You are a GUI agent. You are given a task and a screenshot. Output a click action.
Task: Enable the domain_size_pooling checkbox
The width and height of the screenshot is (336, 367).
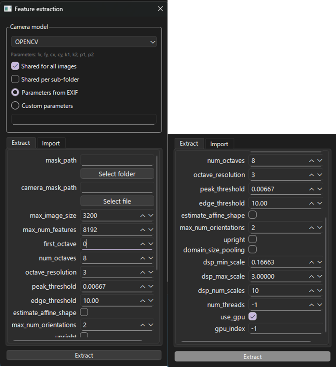252,249
